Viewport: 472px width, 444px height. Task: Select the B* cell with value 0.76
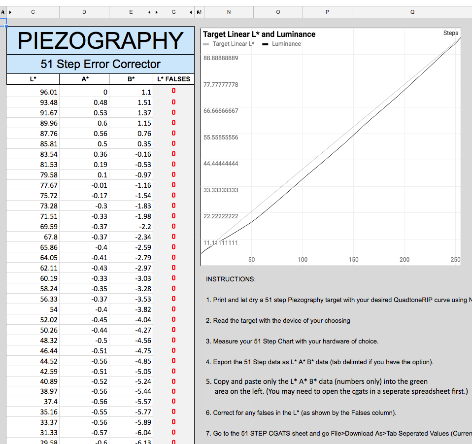click(x=131, y=134)
